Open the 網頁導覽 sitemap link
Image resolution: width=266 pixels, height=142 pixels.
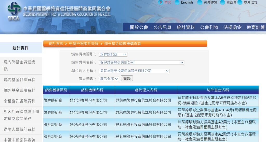(x=210, y=2)
